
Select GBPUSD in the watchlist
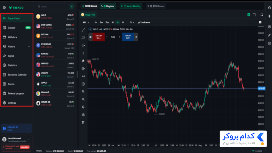[x=55, y=65]
